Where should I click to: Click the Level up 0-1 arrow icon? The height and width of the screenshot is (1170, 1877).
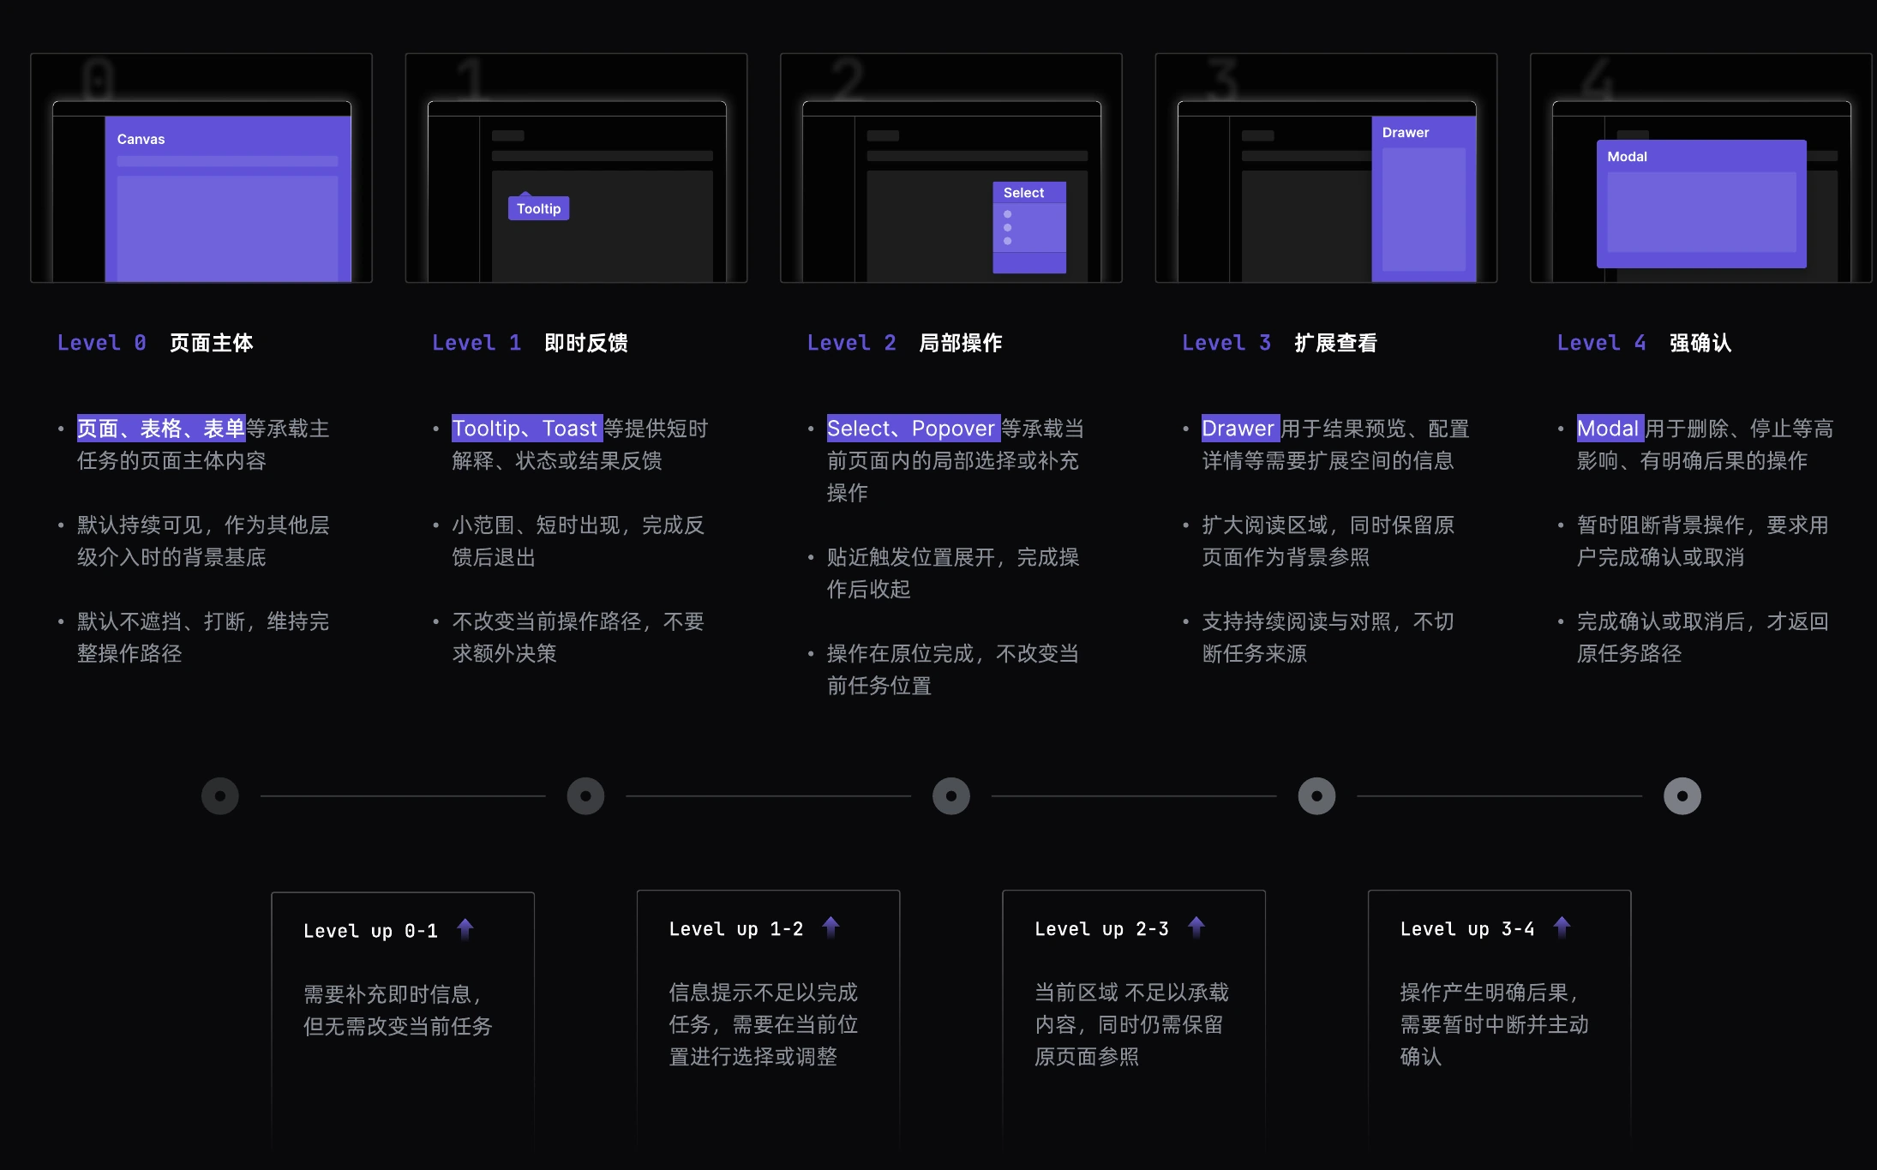(465, 929)
